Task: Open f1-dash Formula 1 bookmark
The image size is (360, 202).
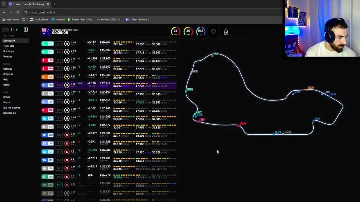Action: (x=138, y=20)
